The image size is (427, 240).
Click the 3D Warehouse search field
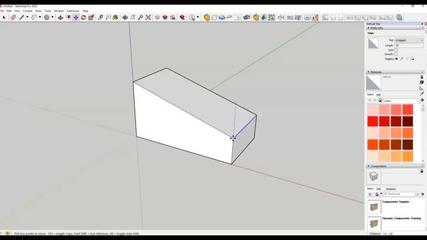tap(400, 194)
